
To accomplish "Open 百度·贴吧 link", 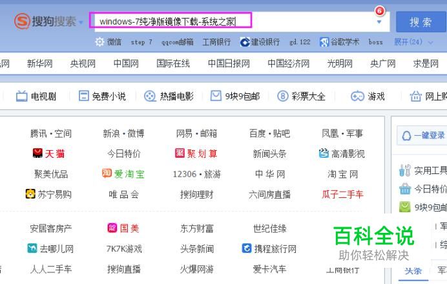I will tap(269, 133).
